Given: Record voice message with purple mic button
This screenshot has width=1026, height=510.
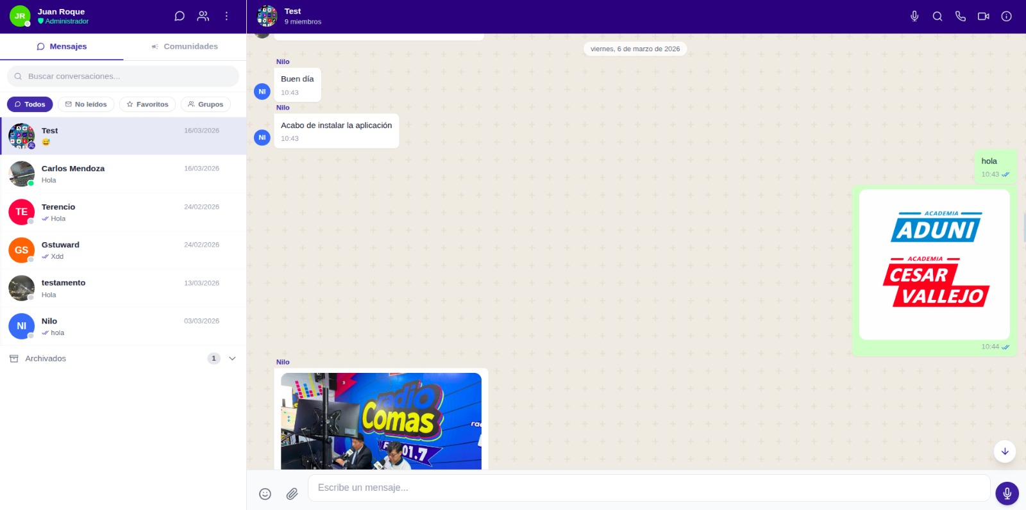Looking at the screenshot, I should click(1007, 493).
